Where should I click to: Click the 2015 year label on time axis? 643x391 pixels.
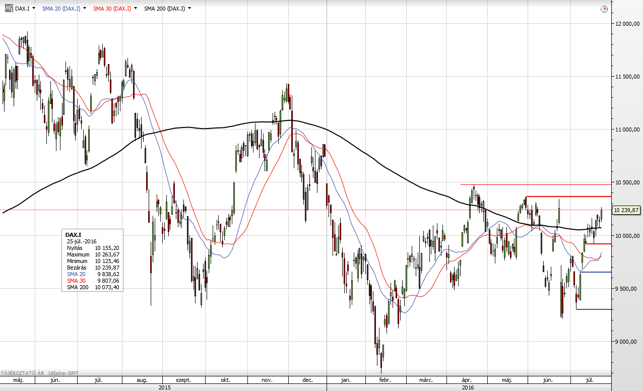(x=164, y=387)
